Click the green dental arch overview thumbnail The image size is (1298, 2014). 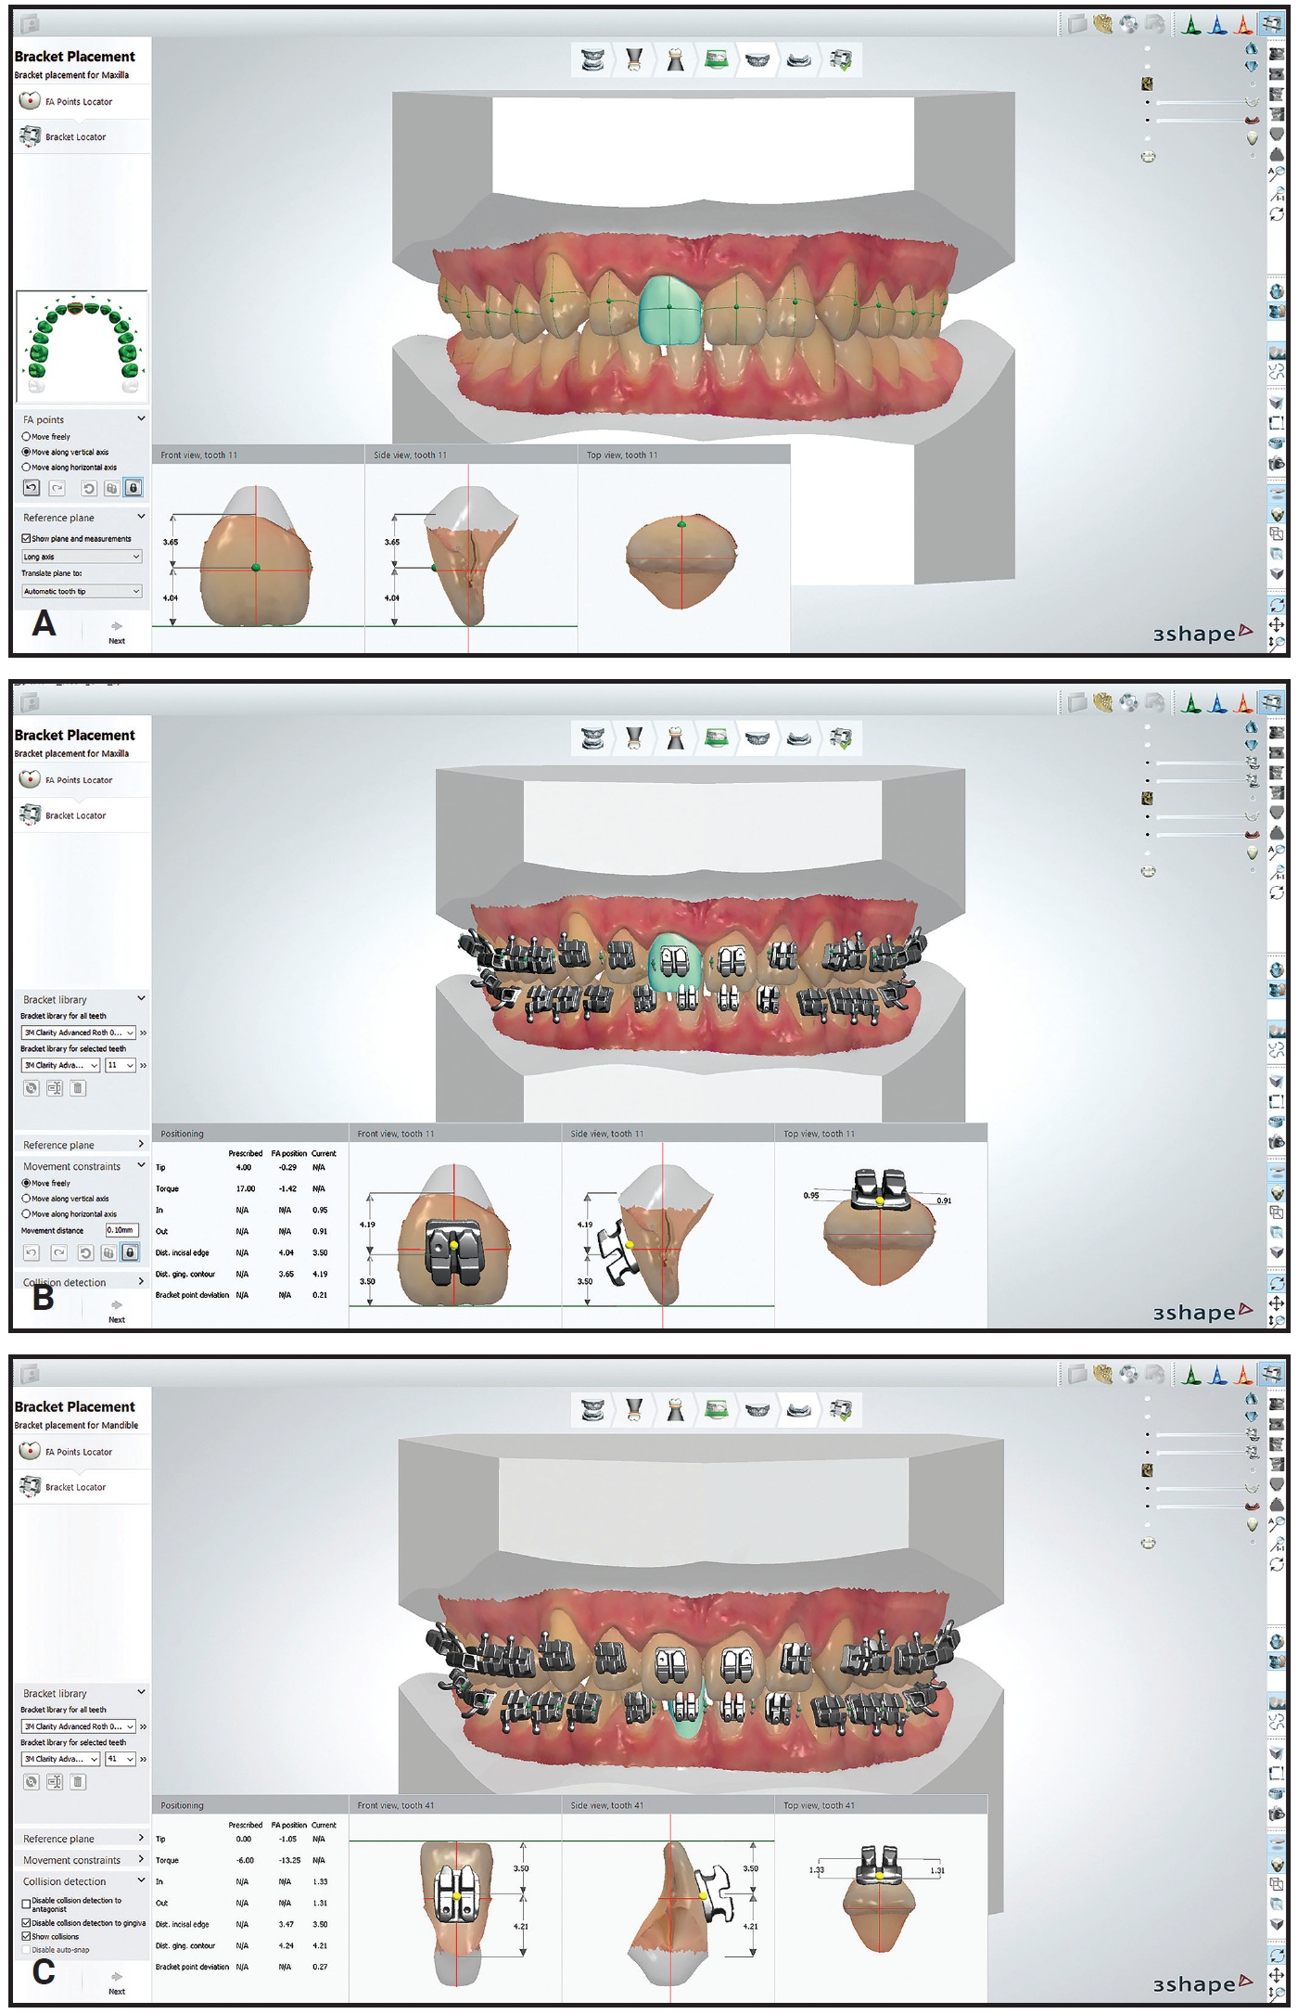point(82,346)
